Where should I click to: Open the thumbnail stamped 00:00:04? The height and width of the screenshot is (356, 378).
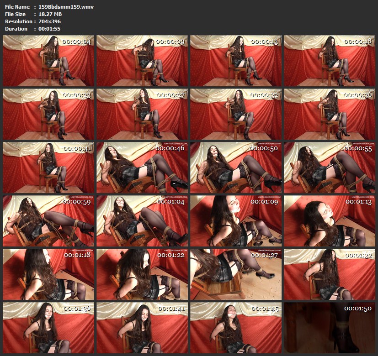tap(48, 61)
